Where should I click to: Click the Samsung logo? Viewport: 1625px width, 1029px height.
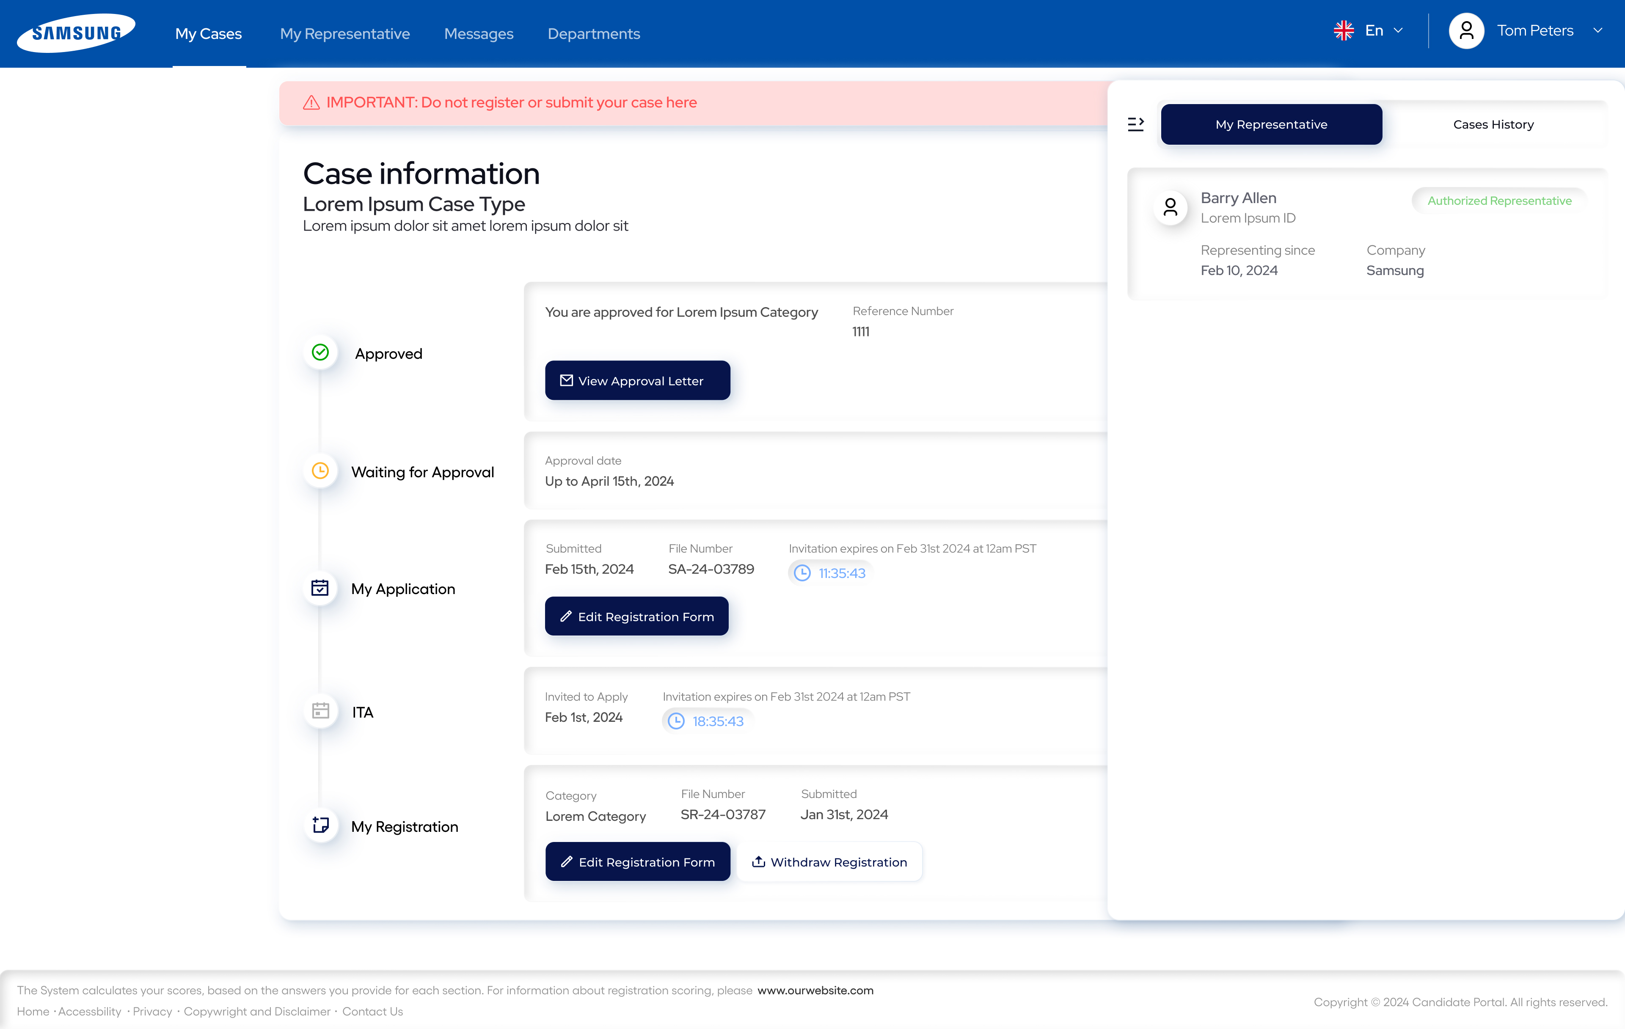tap(76, 33)
